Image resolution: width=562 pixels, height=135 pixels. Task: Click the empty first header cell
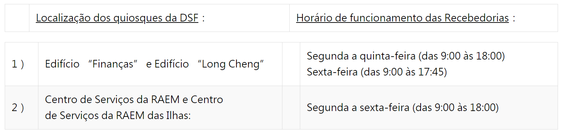(17, 18)
